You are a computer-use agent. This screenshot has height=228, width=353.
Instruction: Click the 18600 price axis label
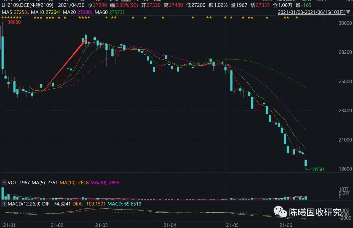[345, 169]
